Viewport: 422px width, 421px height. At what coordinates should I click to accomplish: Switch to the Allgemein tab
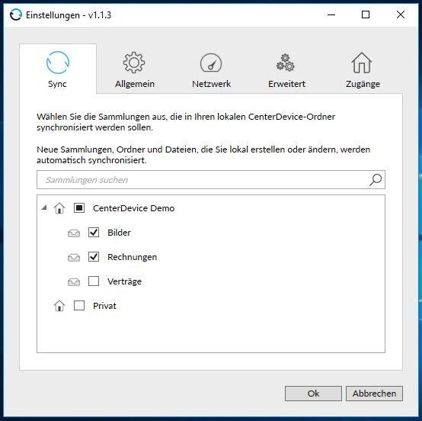click(x=135, y=69)
